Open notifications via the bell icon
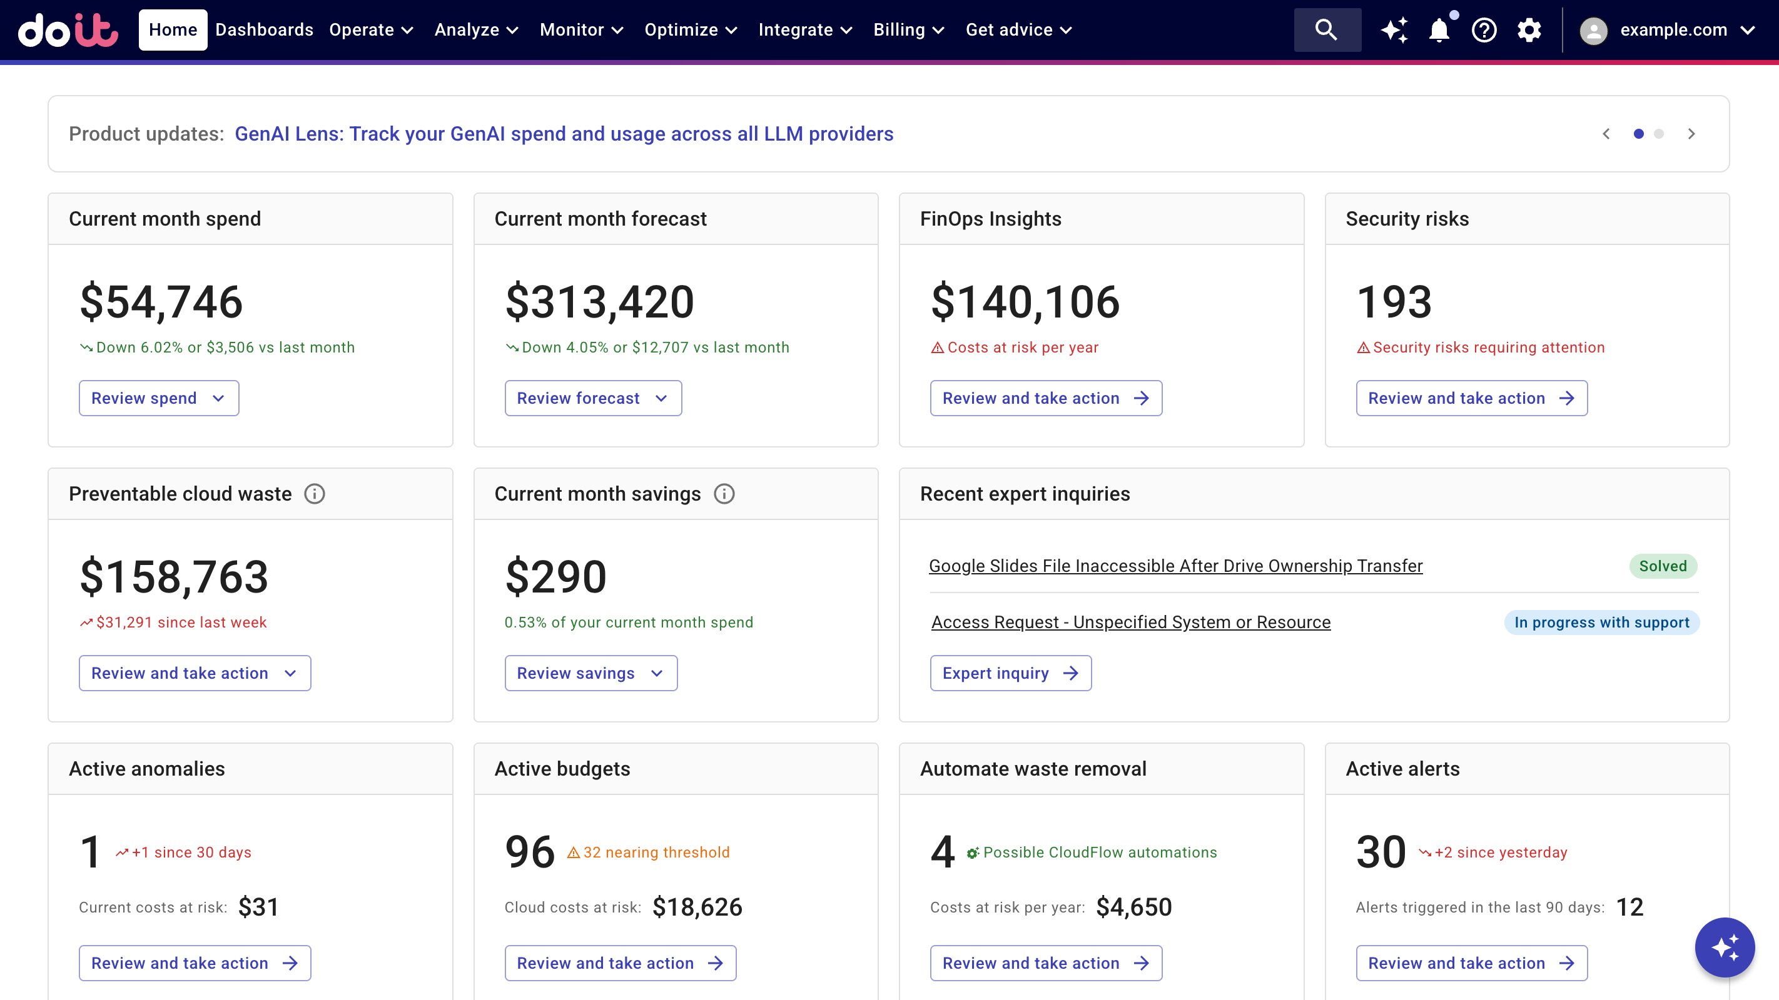1779x1000 pixels. [1439, 29]
